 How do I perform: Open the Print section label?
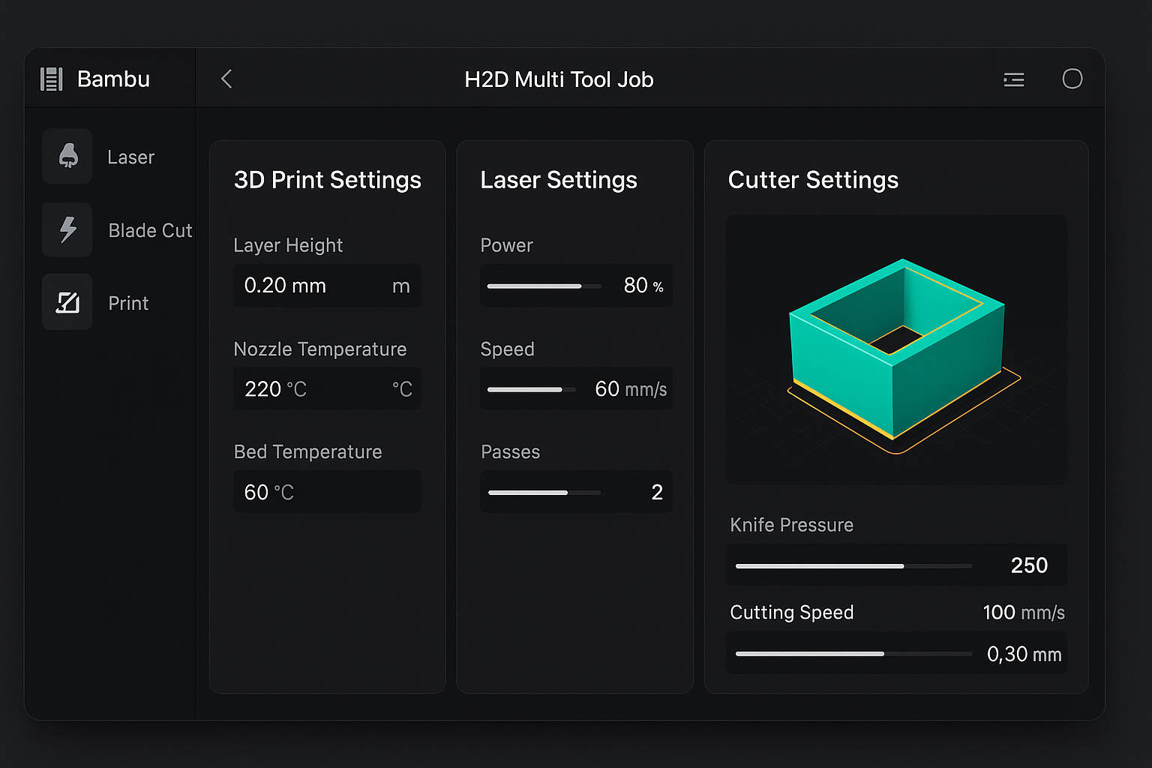(x=128, y=303)
